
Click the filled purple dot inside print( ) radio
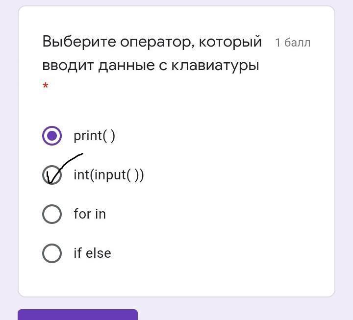52,136
